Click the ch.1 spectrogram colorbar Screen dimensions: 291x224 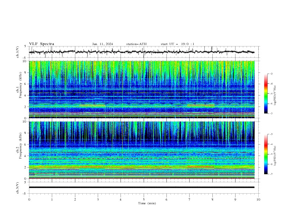point(266,94)
